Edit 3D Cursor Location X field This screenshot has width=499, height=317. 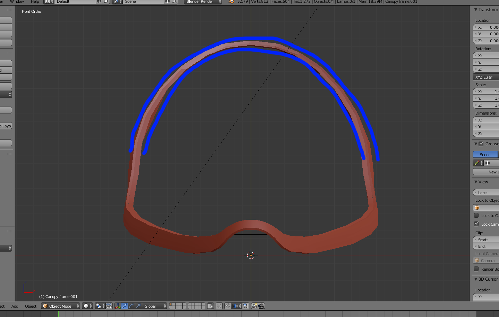point(486,297)
